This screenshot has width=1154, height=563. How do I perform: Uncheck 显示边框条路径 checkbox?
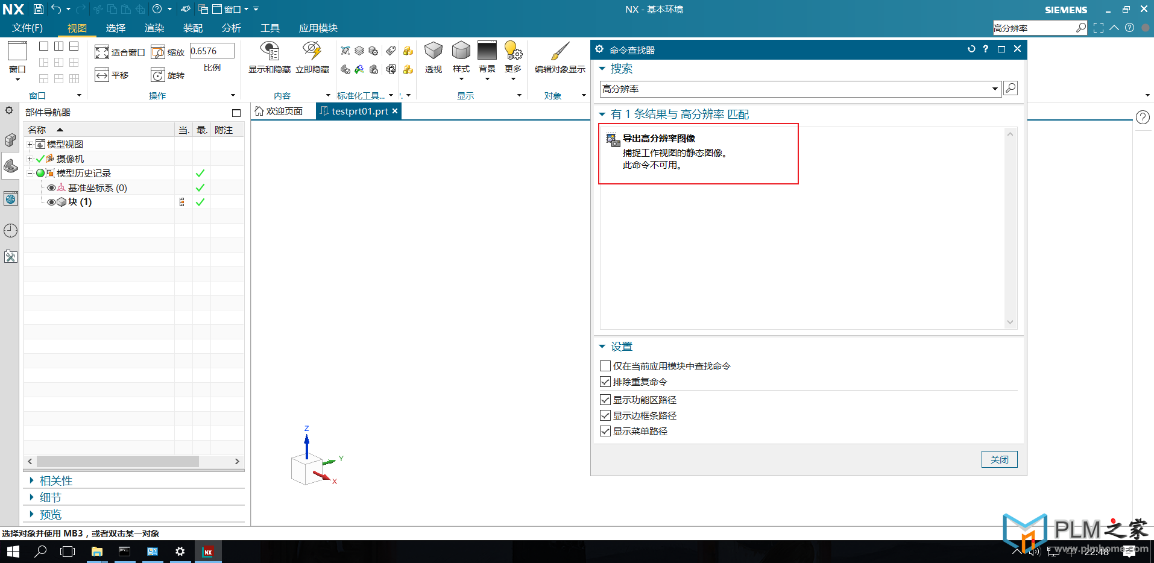point(605,415)
